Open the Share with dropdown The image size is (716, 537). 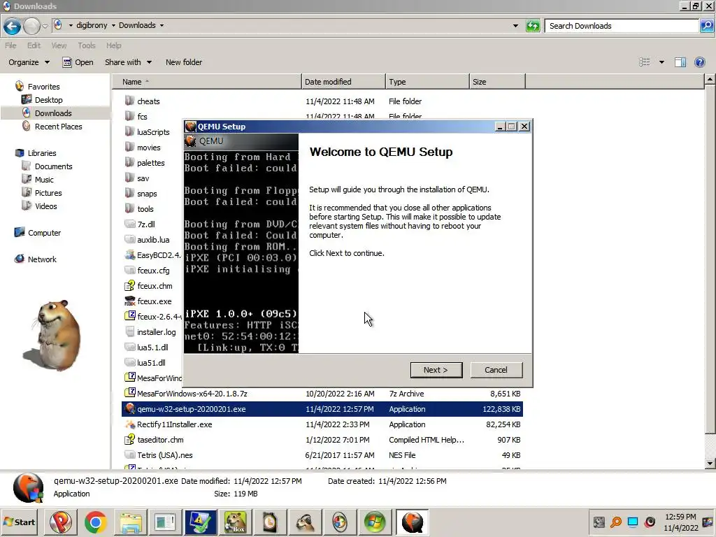coord(128,62)
